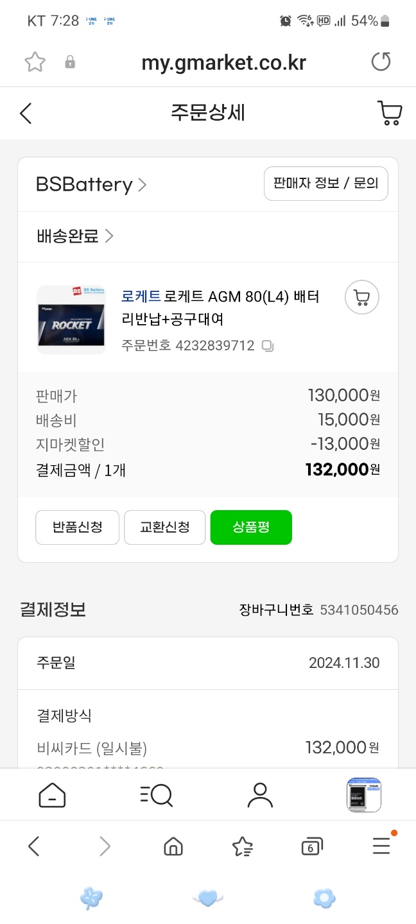
Task: Expand the 배송완료 delivery status details
Action: point(75,236)
